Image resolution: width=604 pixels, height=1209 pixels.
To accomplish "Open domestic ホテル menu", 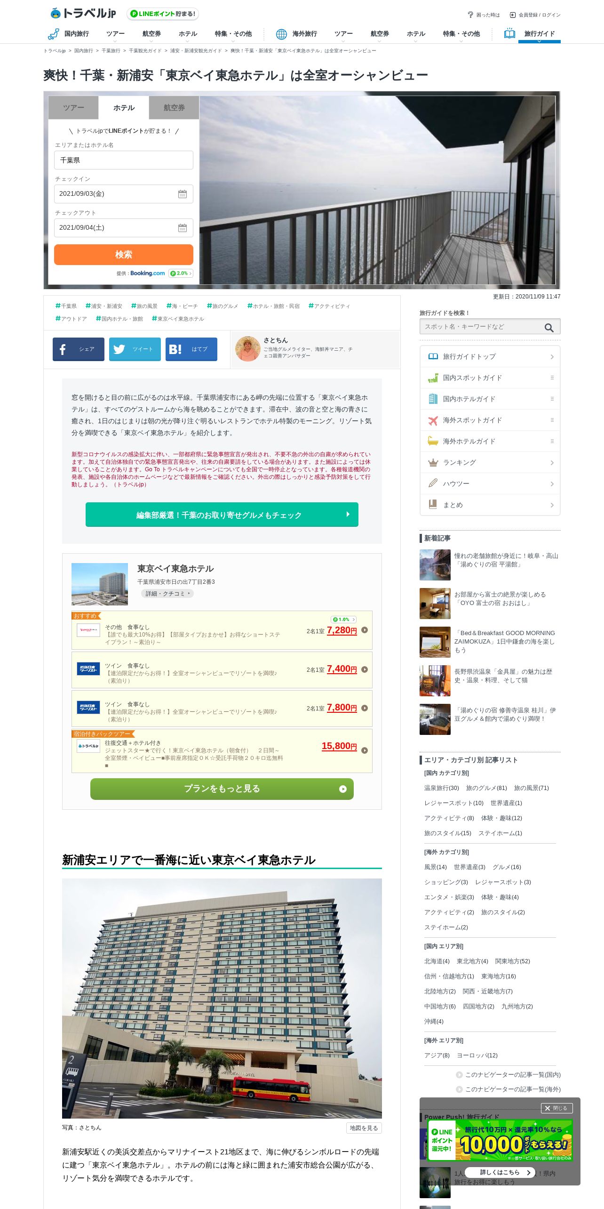I will [x=188, y=34].
